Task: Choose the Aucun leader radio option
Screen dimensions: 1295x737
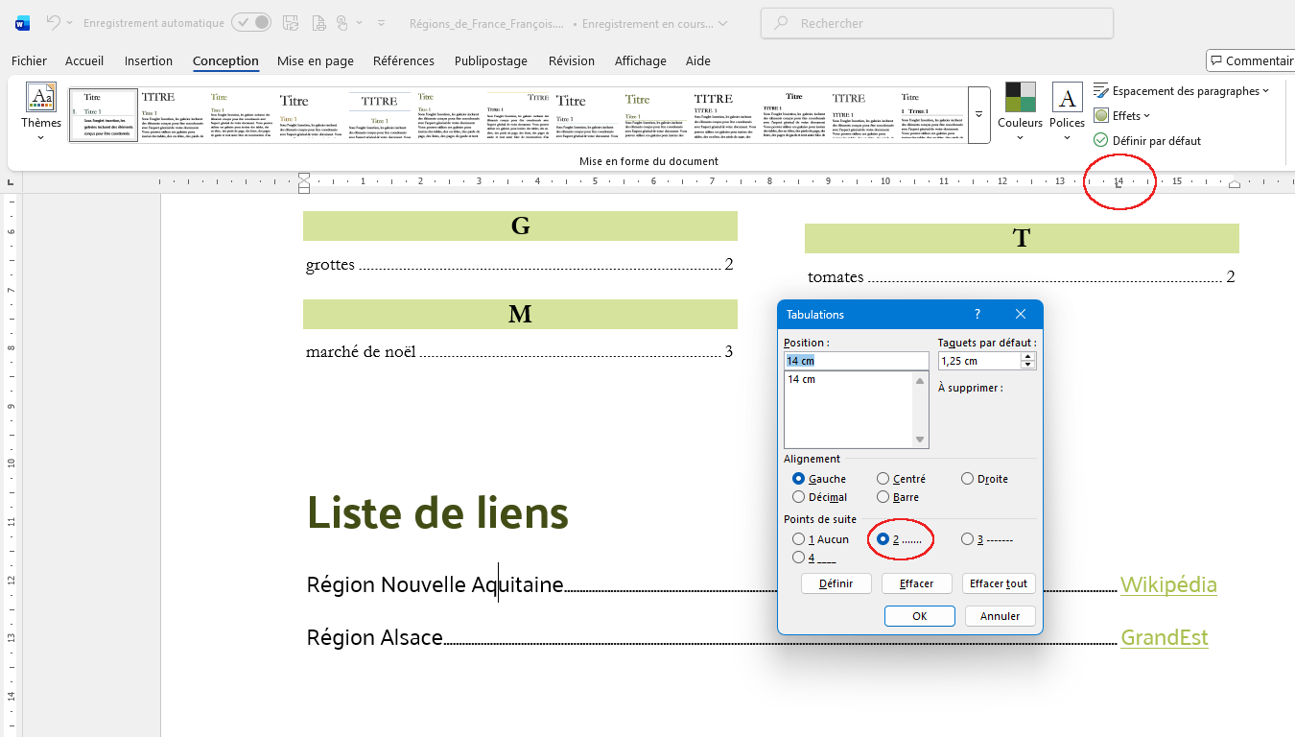Action: [x=799, y=539]
